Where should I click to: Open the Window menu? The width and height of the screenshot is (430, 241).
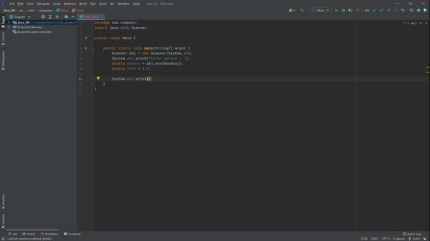pos(124,4)
